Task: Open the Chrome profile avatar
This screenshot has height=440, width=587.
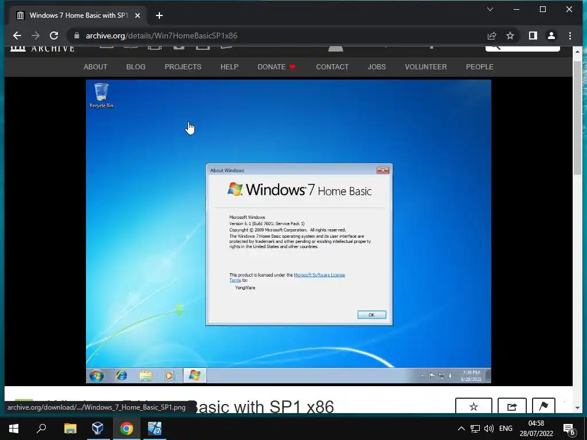Action: pos(551,36)
